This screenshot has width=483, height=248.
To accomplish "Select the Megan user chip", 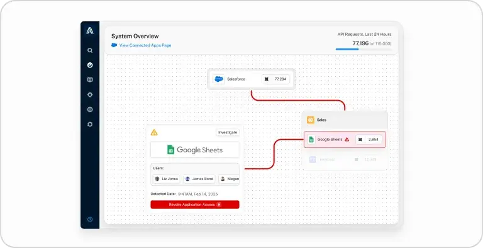I will [229, 179].
